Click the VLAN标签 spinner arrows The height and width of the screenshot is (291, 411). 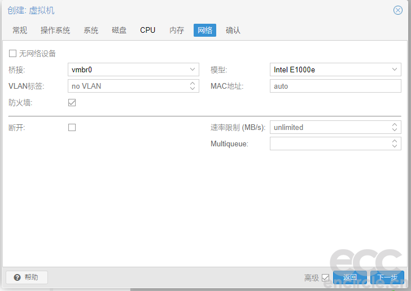(x=192, y=86)
